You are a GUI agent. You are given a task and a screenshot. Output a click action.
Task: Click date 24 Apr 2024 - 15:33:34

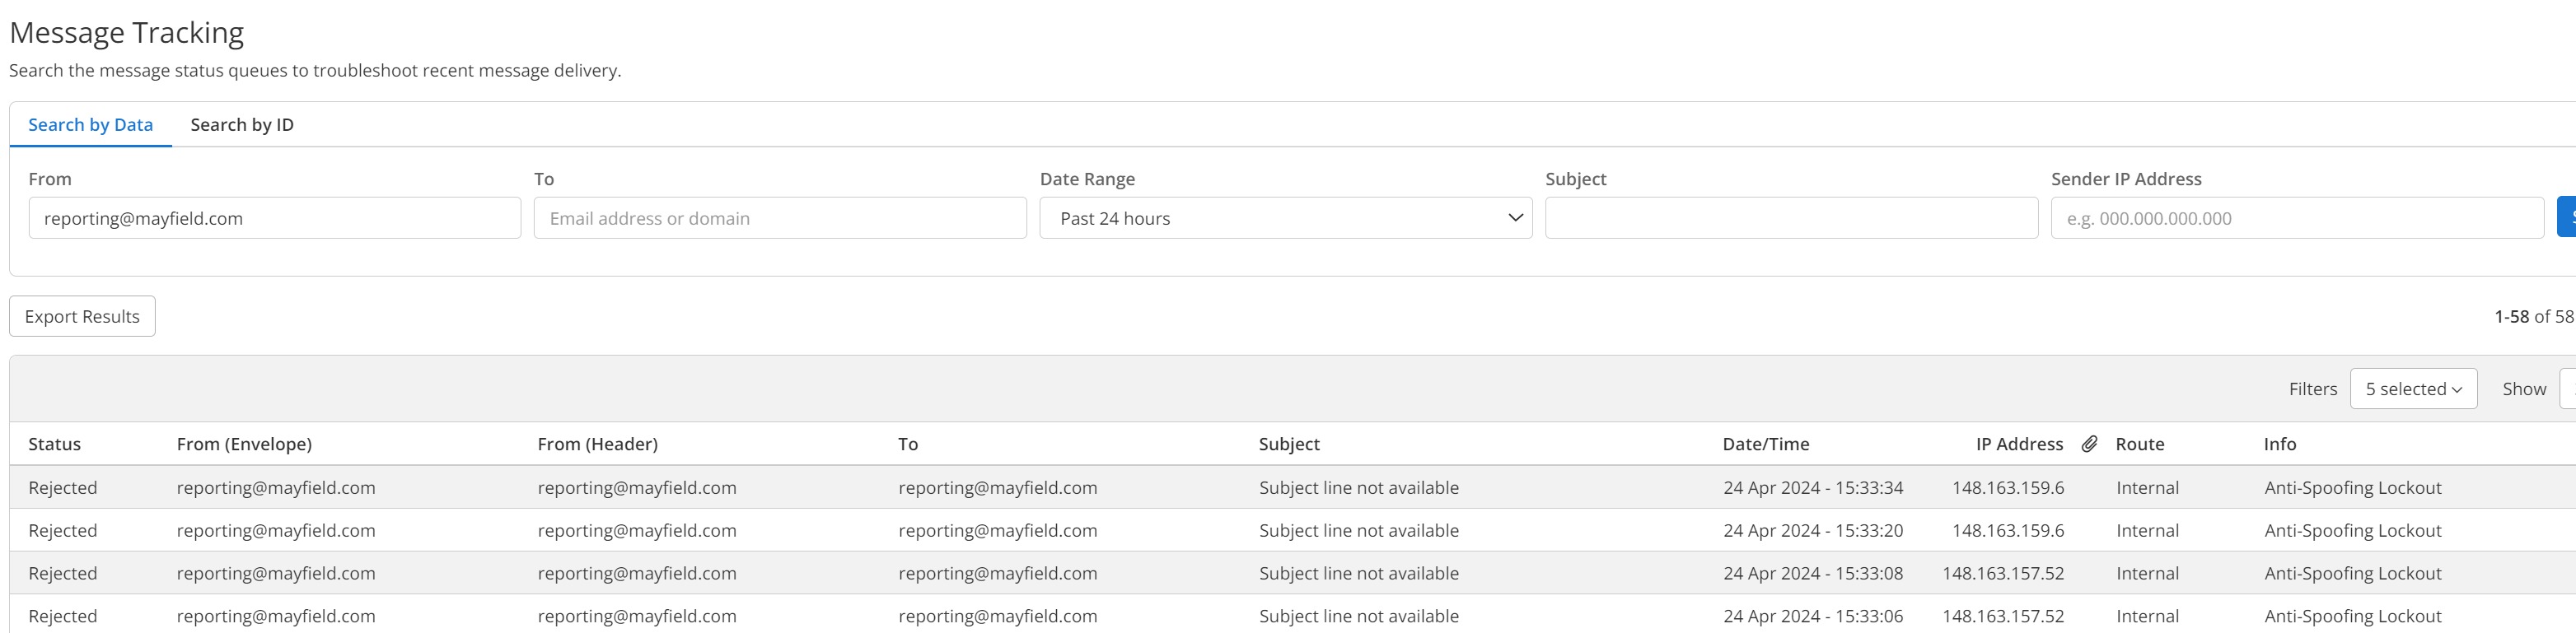coord(1813,488)
